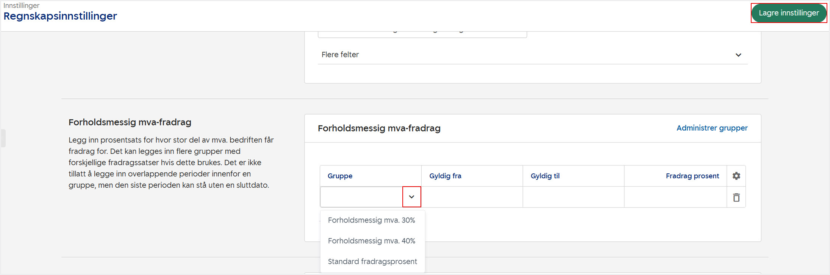Choose Forholdsmessig mva. 40% from list
This screenshot has width=830, height=275.
tap(371, 241)
